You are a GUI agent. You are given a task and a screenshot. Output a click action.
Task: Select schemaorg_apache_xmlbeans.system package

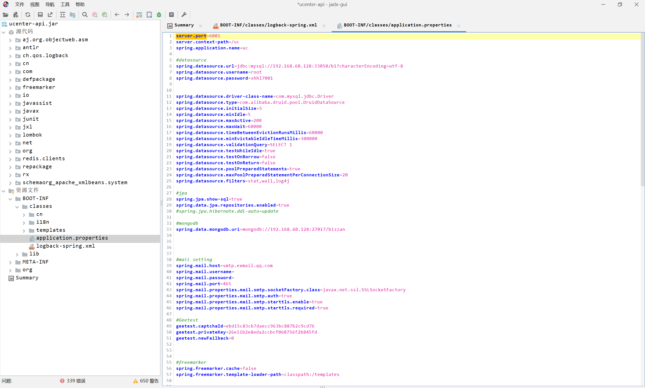(x=75, y=182)
